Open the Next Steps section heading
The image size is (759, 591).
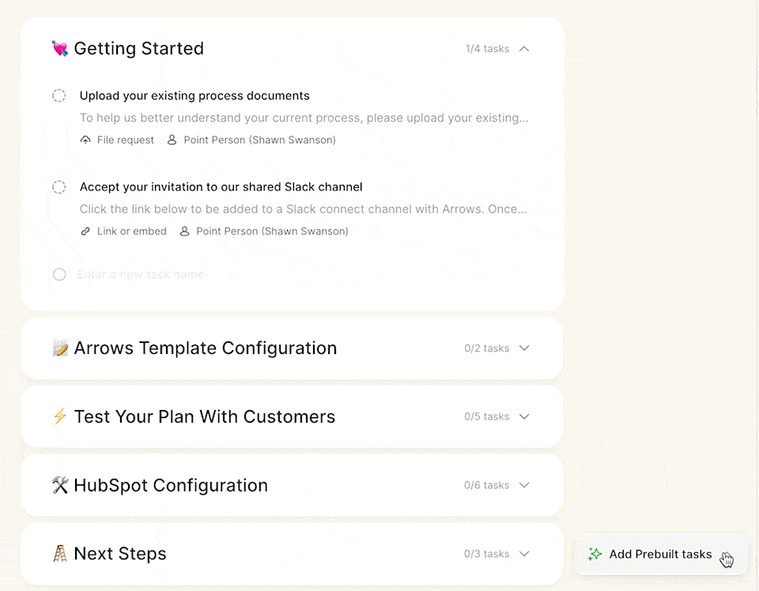click(x=120, y=554)
